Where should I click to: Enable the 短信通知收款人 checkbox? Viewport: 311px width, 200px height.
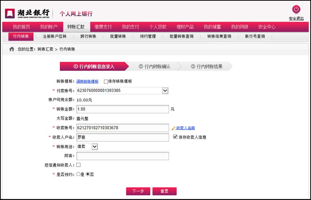point(78,165)
